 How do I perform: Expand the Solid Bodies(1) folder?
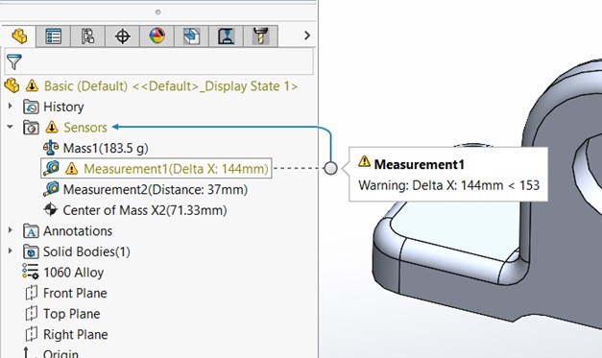(x=10, y=251)
